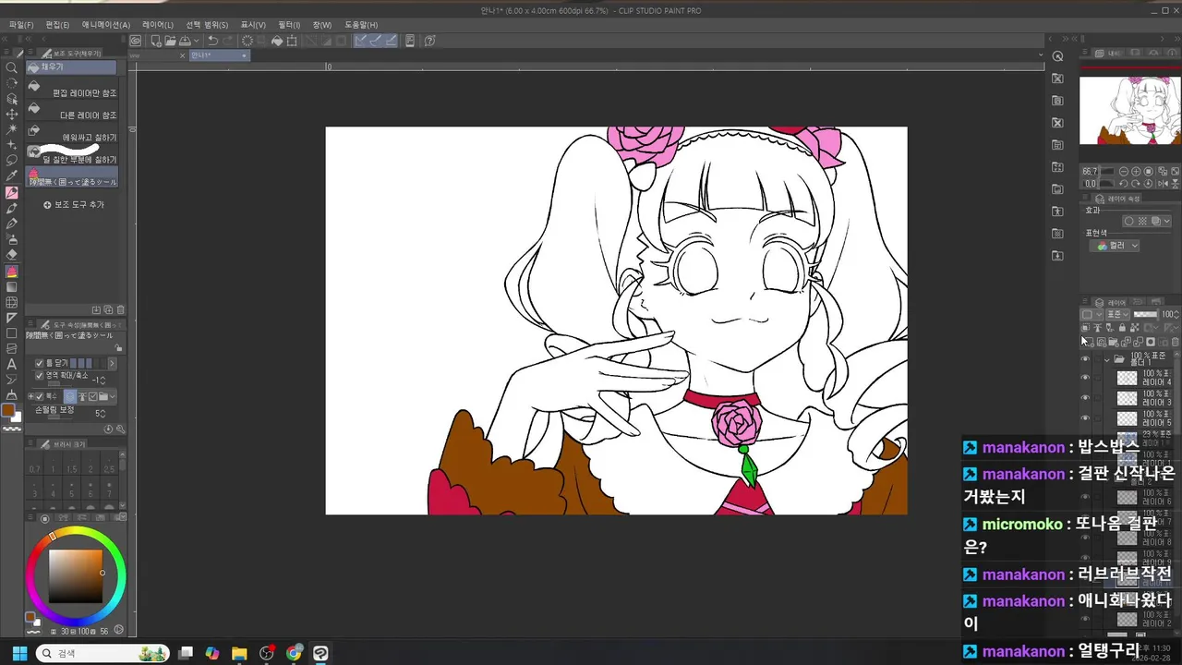This screenshot has width=1182, height=665.
Task: Click the Navigator preview thumbnail
Action: point(1130,110)
